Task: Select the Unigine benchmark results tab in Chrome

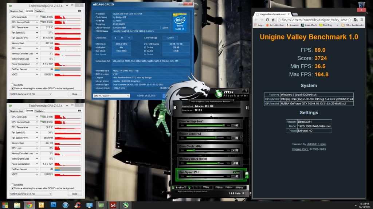Action: [273, 14]
